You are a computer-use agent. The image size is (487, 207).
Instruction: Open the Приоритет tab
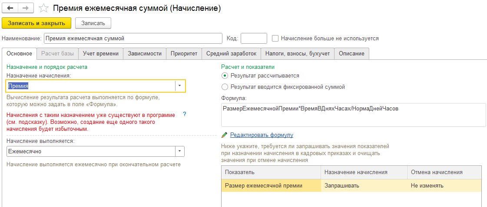tap(184, 54)
